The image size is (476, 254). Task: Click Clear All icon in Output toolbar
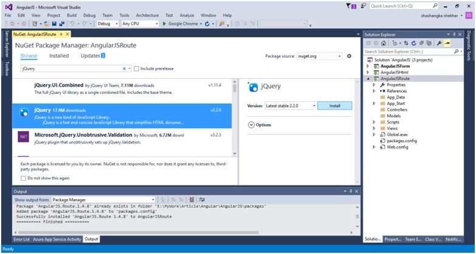pos(191,199)
